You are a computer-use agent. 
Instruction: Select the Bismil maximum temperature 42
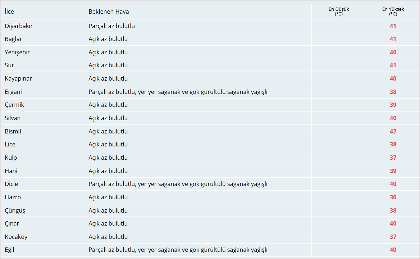[x=393, y=131]
